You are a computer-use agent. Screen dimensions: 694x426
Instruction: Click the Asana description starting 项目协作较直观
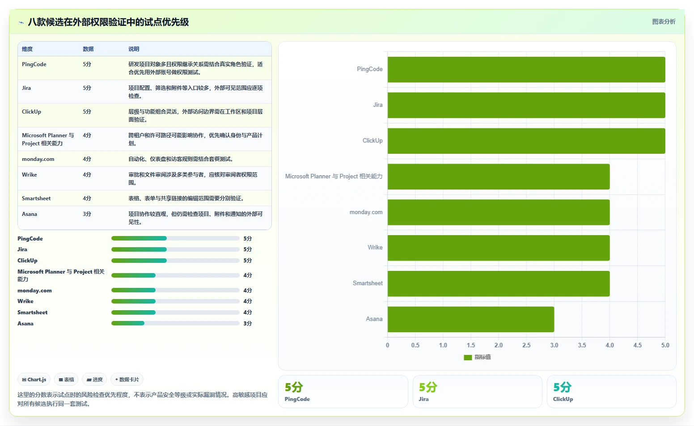click(195, 218)
